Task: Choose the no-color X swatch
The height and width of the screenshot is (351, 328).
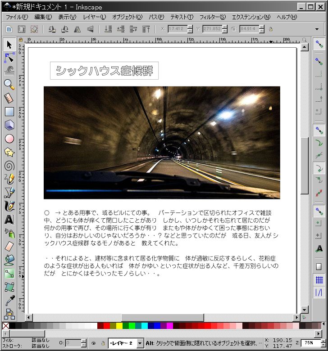Action: coord(5,326)
